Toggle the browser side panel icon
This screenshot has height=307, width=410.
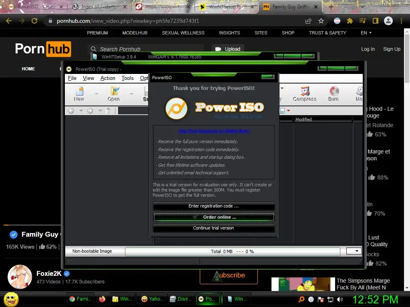click(x=376, y=21)
